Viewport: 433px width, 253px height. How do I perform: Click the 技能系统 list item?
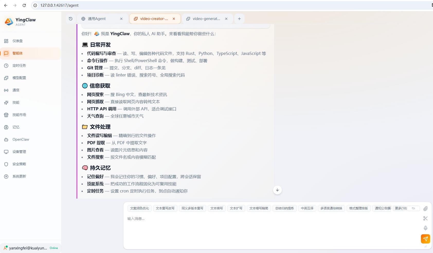tap(132, 184)
